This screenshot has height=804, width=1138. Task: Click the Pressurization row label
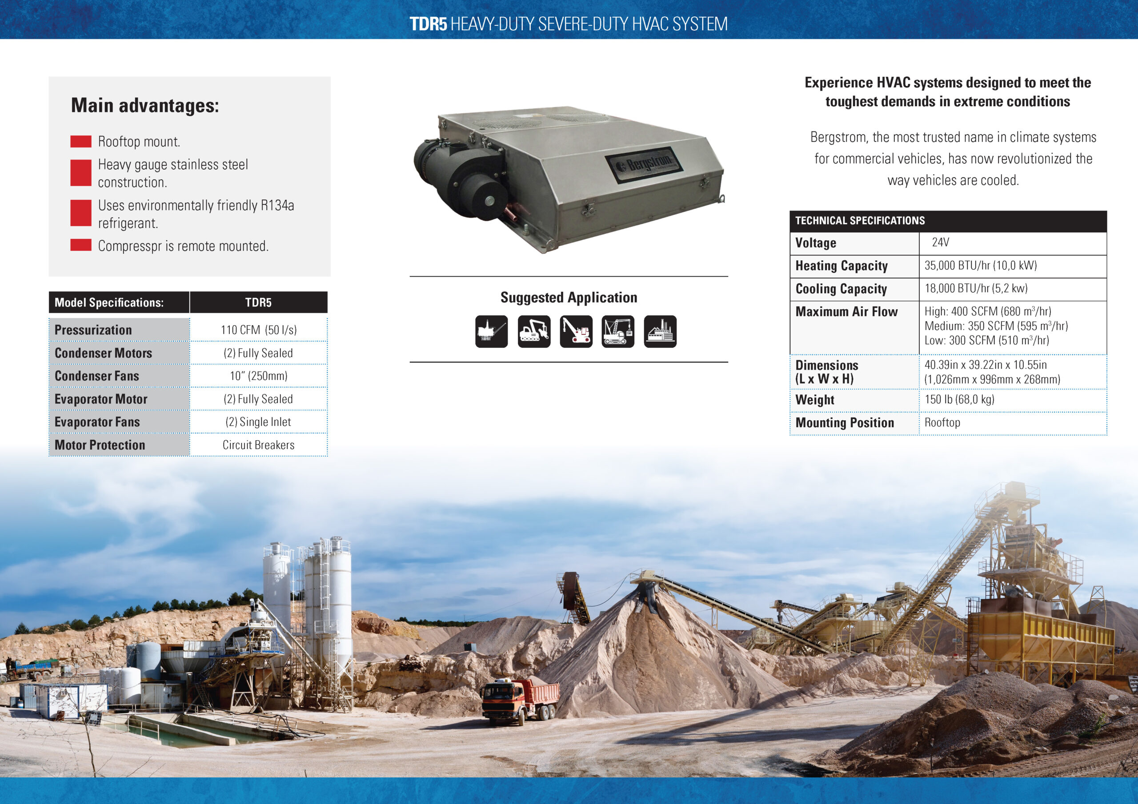click(x=93, y=330)
